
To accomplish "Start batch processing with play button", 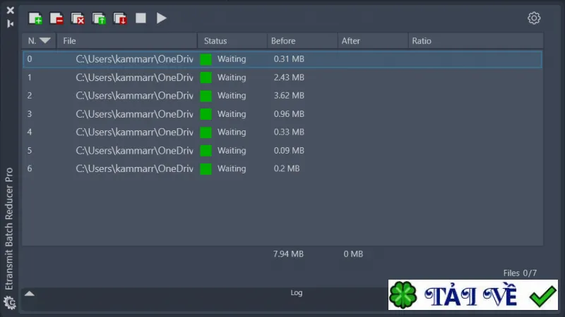I will (x=162, y=18).
